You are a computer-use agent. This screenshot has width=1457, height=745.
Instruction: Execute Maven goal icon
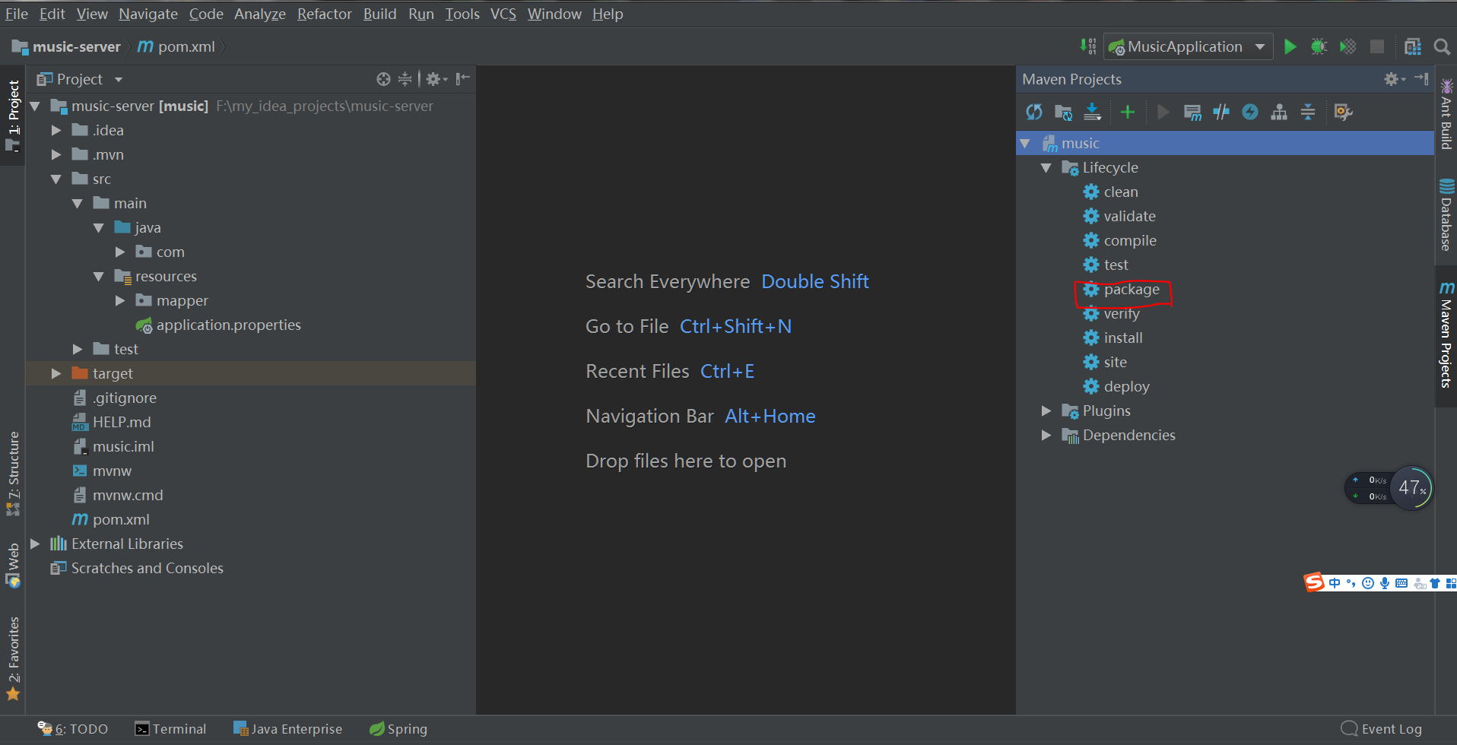click(x=1192, y=113)
